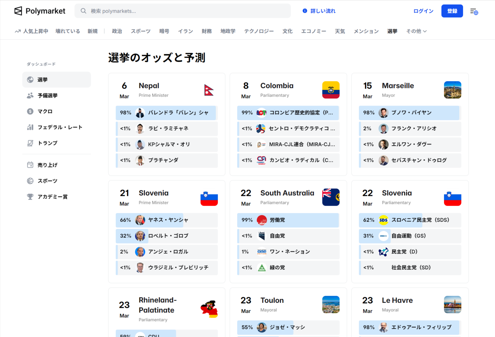
Task: Click the Marseille city thumbnail
Action: click(x=452, y=90)
